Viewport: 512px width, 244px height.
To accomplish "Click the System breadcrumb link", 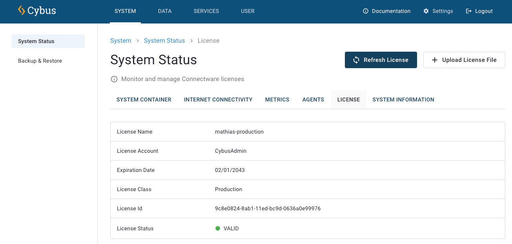I will (x=121, y=41).
